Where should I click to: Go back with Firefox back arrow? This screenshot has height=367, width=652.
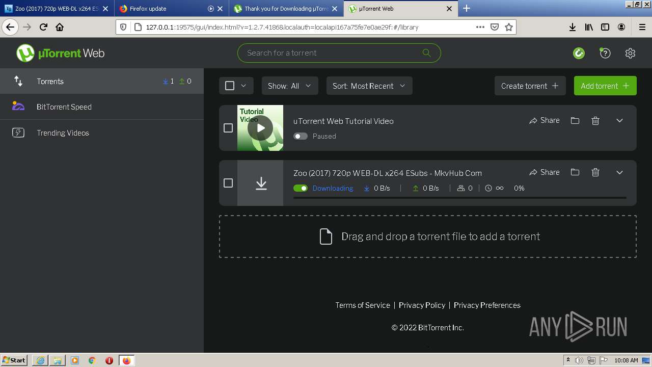click(x=10, y=27)
